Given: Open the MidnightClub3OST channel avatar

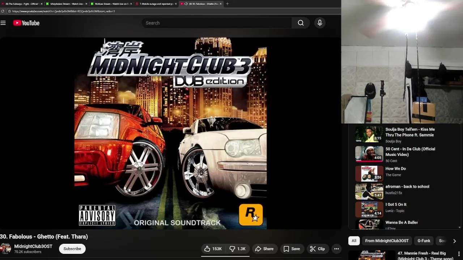Looking at the screenshot, I should click(x=5, y=249).
